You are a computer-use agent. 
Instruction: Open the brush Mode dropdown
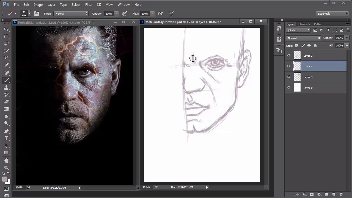pos(71,13)
